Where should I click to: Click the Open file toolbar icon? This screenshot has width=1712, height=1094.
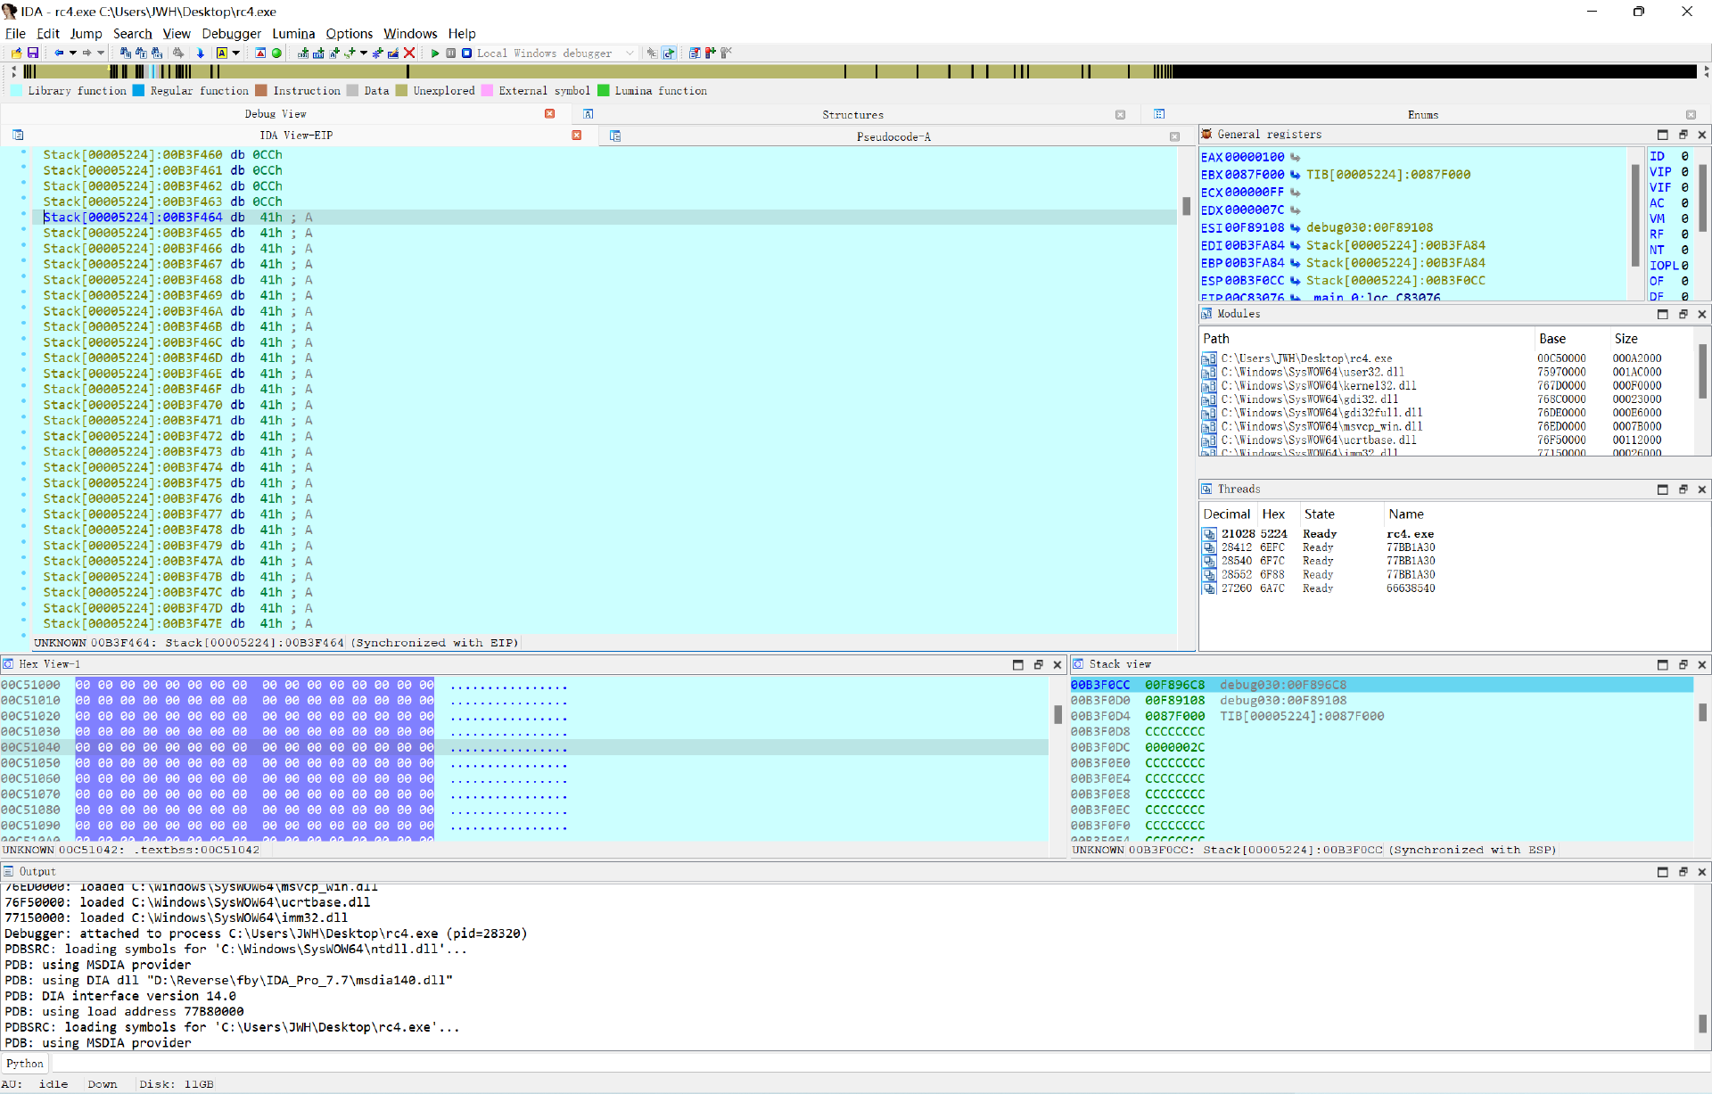17,53
